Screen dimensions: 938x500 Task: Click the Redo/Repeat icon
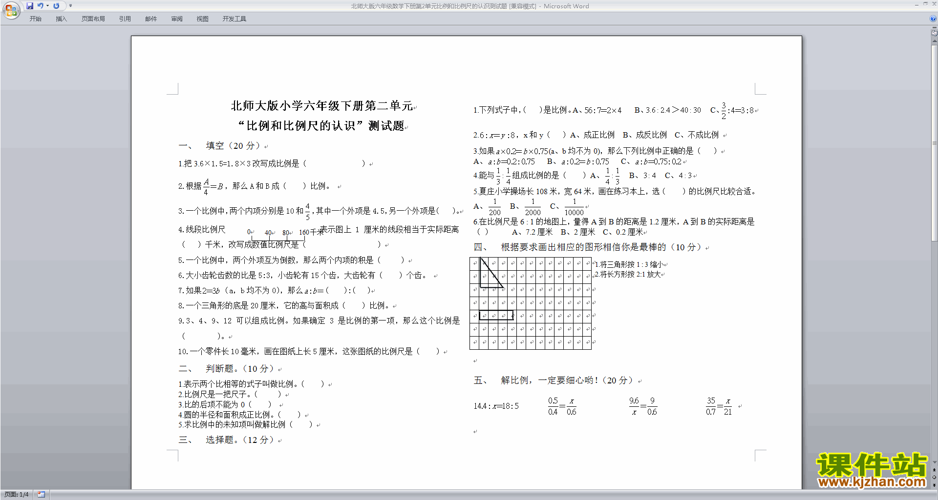56,6
